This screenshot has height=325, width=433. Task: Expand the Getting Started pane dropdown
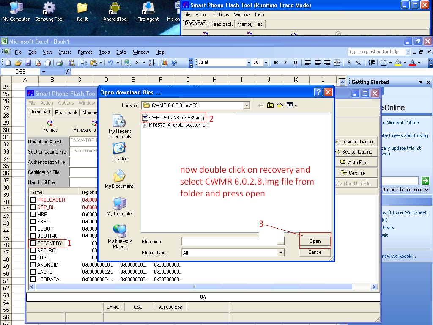(x=421, y=82)
